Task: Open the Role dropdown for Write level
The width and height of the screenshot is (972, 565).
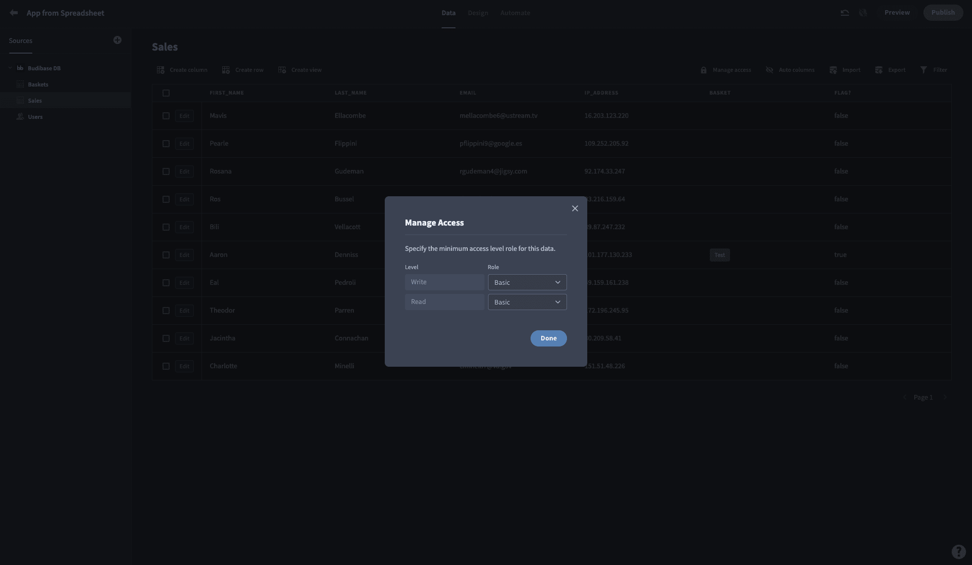Action: click(527, 282)
